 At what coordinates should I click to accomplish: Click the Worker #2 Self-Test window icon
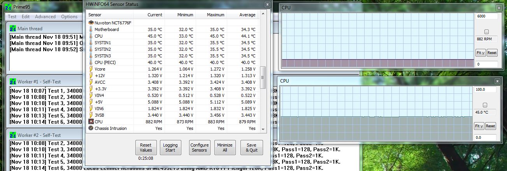pos(13,135)
